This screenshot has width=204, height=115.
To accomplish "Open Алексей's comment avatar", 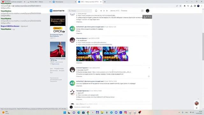I will click(72, 70).
